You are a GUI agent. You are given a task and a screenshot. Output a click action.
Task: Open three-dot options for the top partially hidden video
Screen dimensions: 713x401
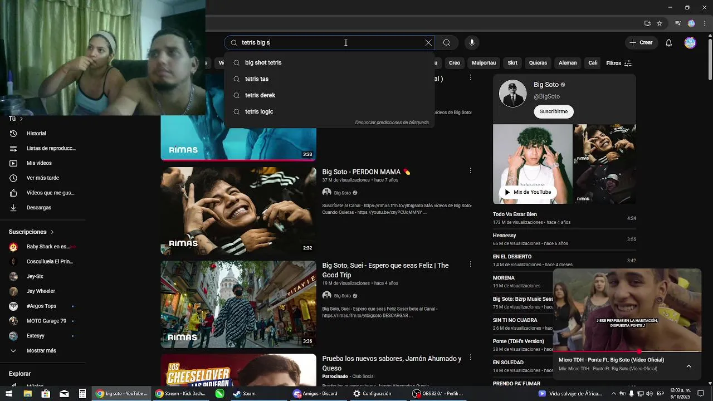point(471,78)
